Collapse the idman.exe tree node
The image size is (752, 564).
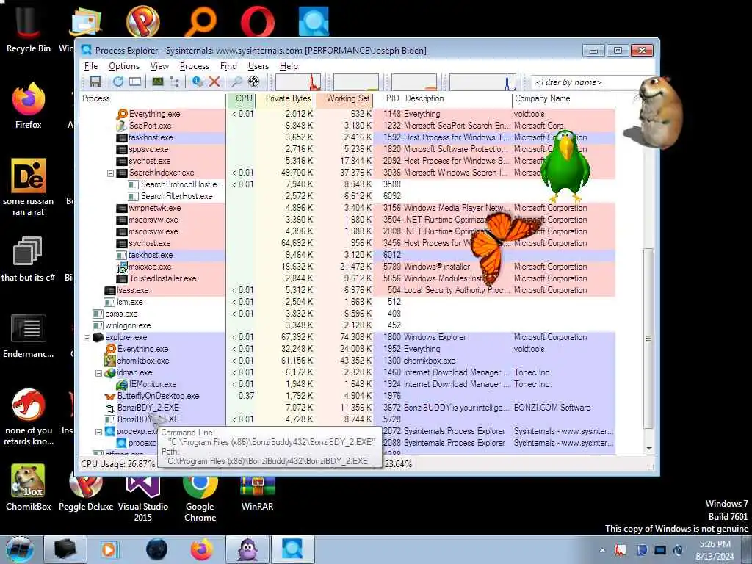(99, 373)
